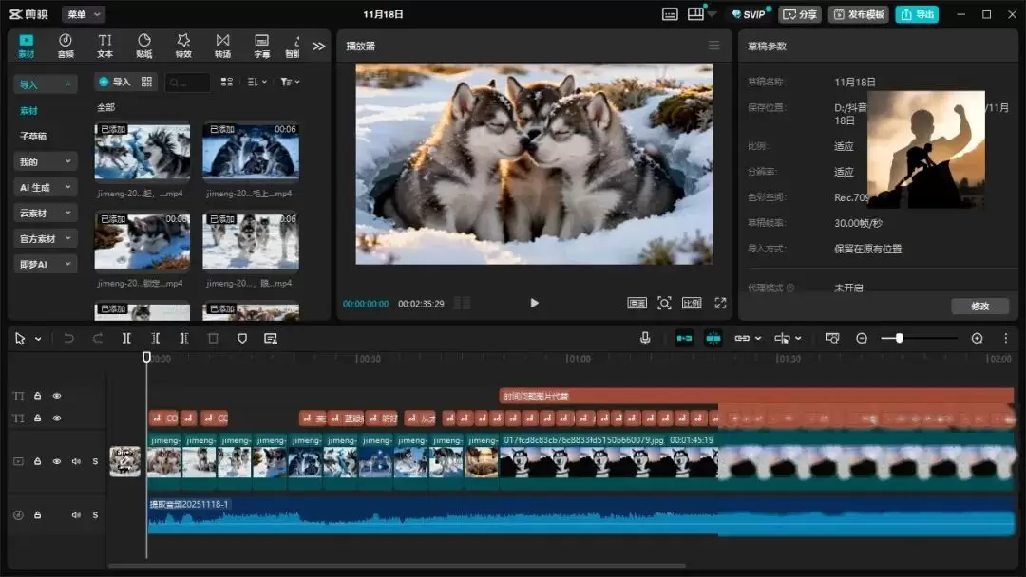Adjust the timeline zoom slider handle
Screen dimensions: 1026x577
[x=899, y=338]
